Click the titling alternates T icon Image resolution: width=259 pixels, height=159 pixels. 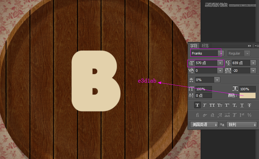[x=235, y=115]
